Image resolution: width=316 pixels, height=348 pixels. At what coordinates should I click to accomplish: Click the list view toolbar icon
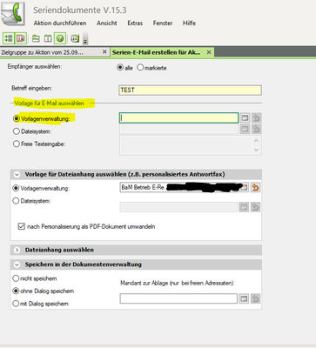[9, 38]
